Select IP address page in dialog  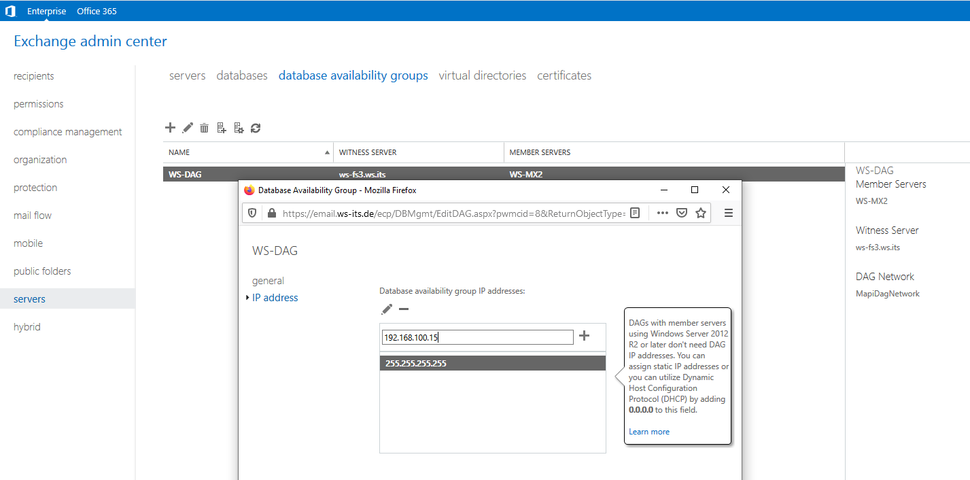coord(275,298)
